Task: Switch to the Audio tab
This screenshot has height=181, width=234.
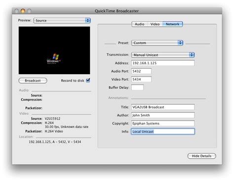Action: (x=139, y=24)
